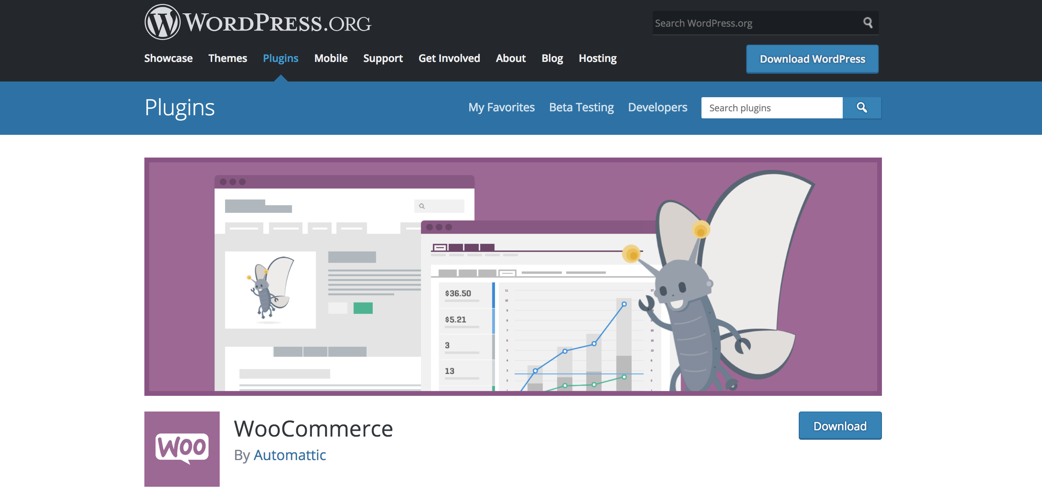Screen dimensions: 1042x504
Task: Click the My Favorites tab
Action: pos(501,107)
